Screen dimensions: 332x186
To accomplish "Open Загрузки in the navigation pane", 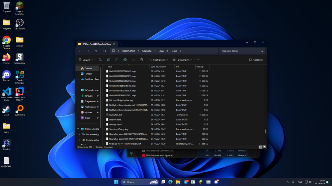I will coord(87,96).
